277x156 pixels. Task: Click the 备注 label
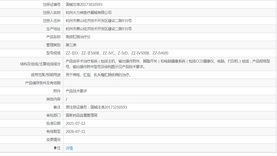pyautogui.click(x=57, y=107)
